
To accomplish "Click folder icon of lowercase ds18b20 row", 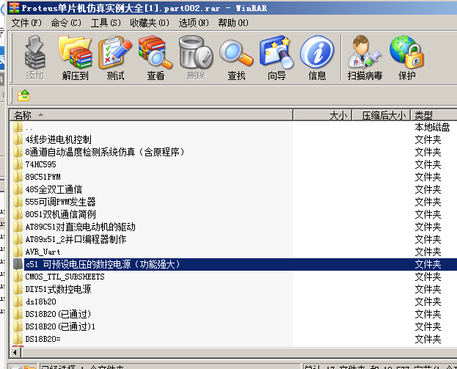I will 18,302.
